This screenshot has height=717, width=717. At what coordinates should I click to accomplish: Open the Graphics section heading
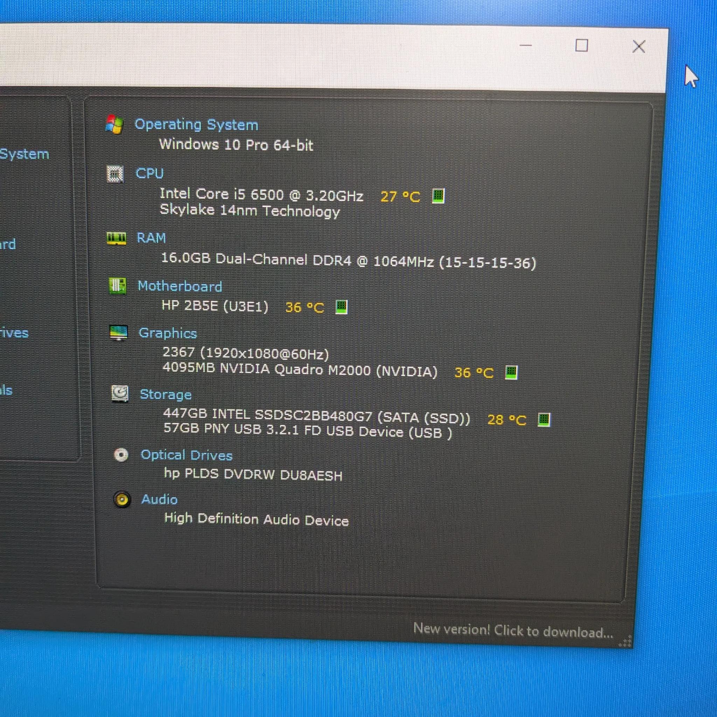coord(168,334)
